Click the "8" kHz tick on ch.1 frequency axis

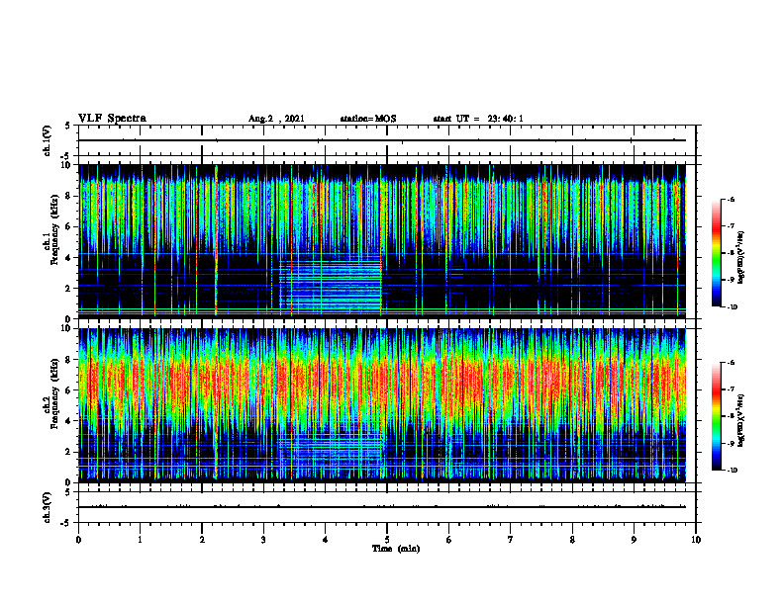tap(67, 196)
